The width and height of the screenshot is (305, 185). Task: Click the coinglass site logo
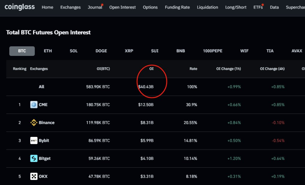pos(19,7)
